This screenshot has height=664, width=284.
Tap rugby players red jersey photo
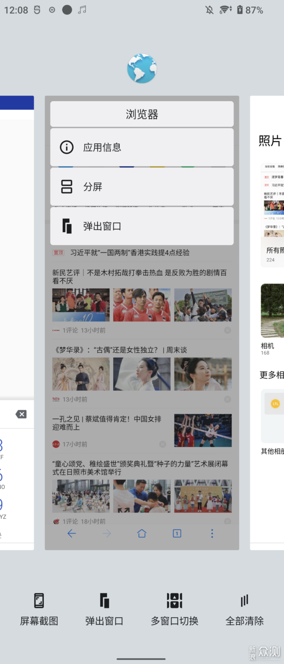click(x=142, y=305)
